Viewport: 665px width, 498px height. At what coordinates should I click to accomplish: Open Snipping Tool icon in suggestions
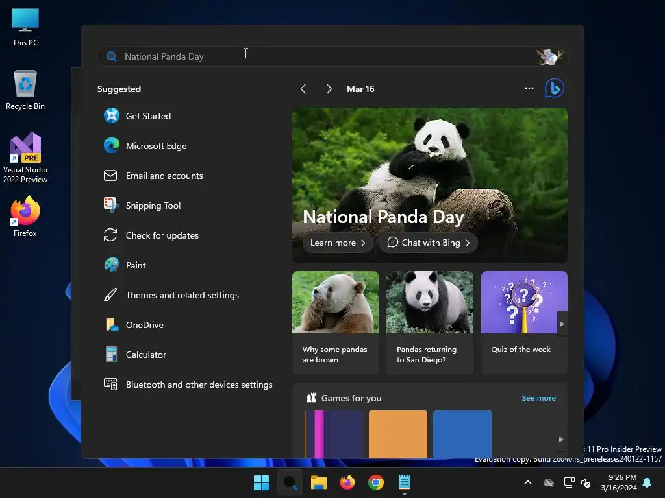pos(112,206)
